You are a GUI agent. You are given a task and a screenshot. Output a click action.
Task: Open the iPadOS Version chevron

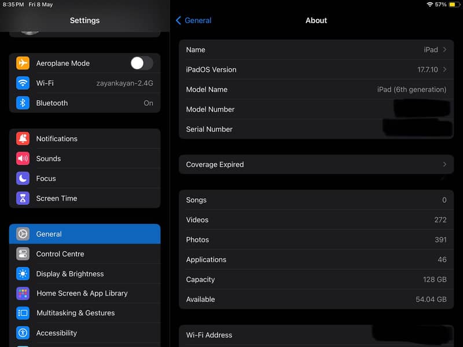(444, 69)
